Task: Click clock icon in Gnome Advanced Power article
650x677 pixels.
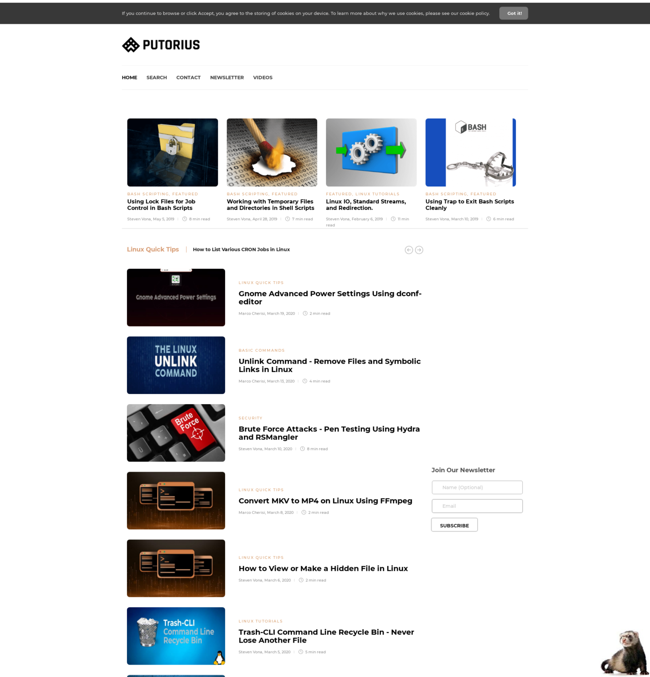Action: pyautogui.click(x=305, y=313)
